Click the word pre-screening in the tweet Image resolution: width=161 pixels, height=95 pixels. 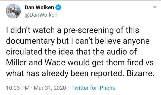(x=89, y=30)
